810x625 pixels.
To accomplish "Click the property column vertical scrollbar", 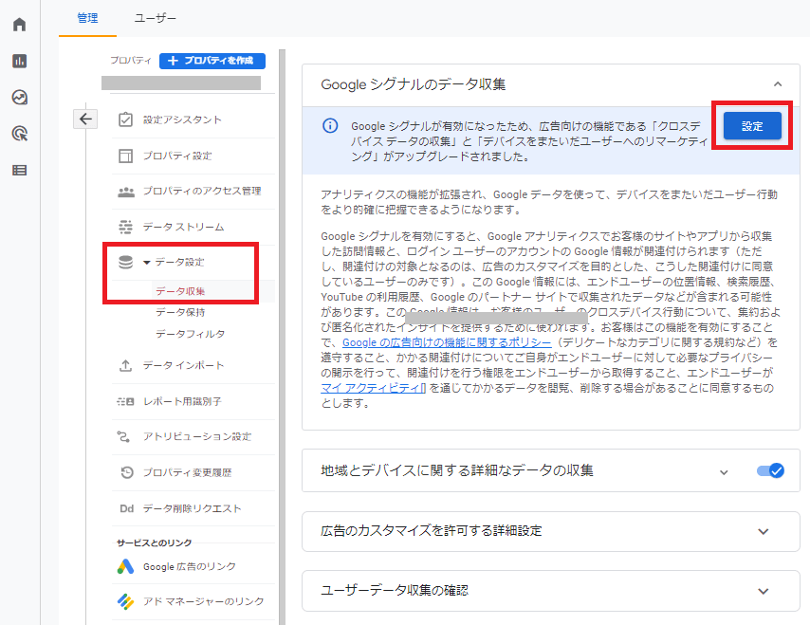I will pyautogui.click(x=282, y=337).
